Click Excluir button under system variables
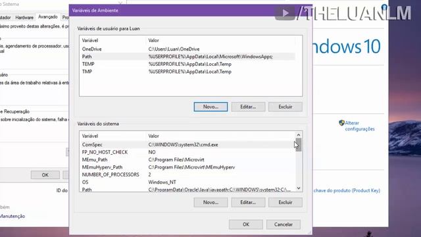Image resolution: width=421 pixels, height=237 pixels. (285, 202)
